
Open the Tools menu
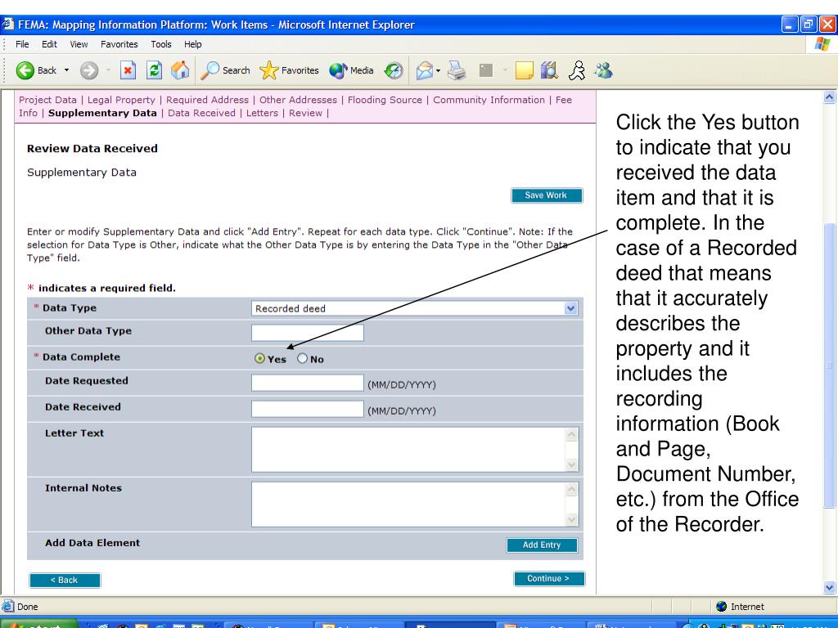click(161, 44)
